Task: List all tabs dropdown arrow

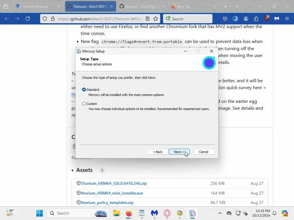Action: [237, 6]
